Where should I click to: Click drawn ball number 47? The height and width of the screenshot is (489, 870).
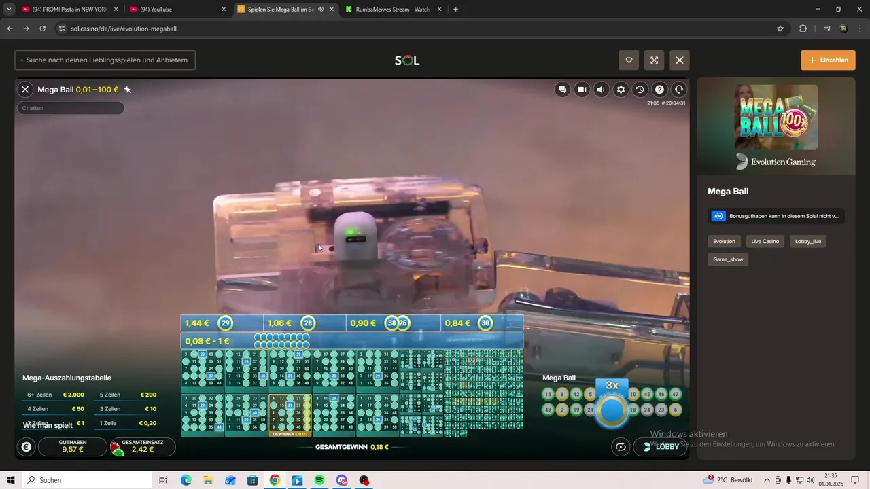(675, 394)
